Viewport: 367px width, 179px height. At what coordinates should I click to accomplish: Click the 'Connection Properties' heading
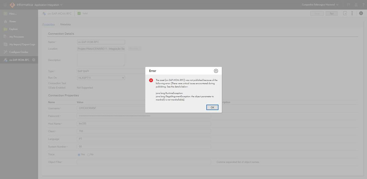click(x=63, y=95)
